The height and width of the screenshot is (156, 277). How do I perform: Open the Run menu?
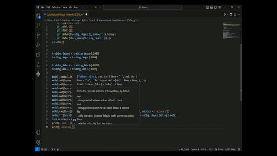pyautogui.click(x=76, y=7)
